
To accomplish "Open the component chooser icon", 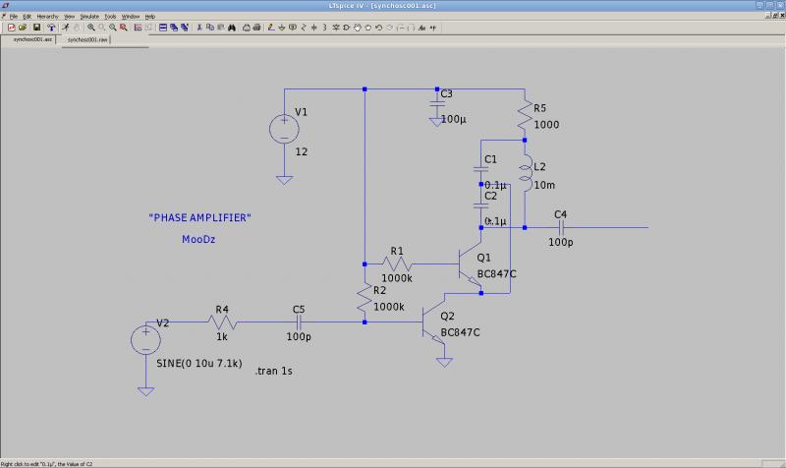I will (x=346, y=28).
